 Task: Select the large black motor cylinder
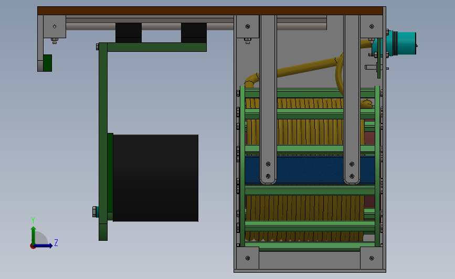pyautogui.click(x=155, y=178)
